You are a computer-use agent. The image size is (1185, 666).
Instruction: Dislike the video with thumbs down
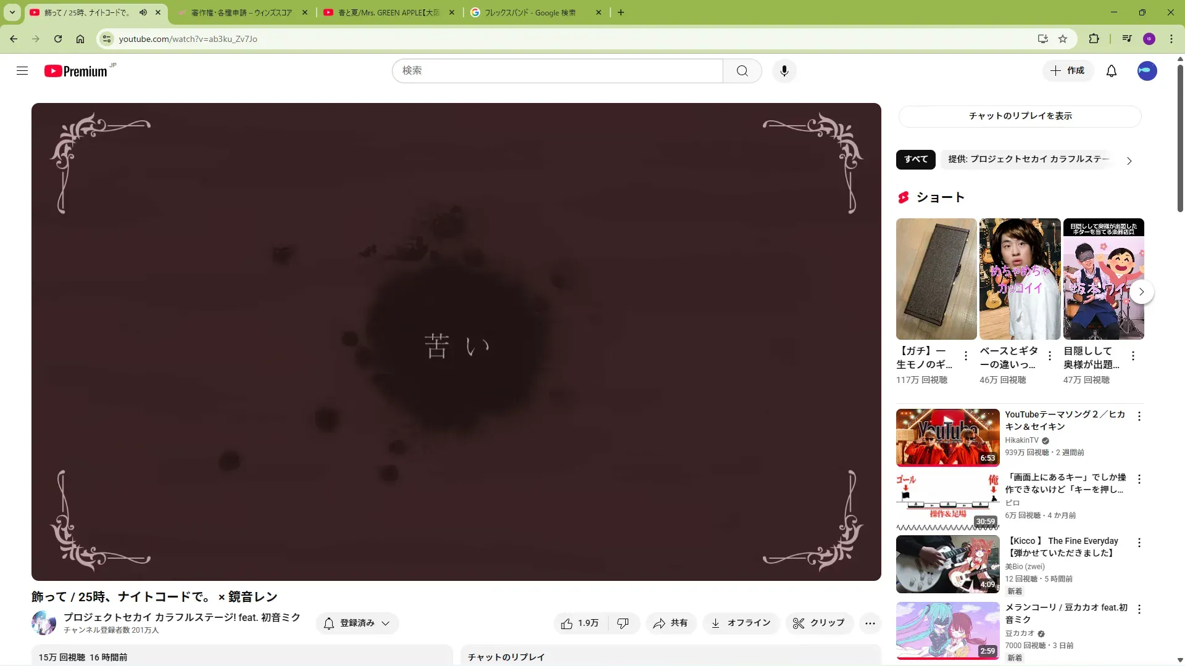click(x=623, y=623)
